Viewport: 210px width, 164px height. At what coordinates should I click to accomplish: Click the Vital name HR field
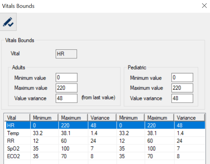[66, 54]
